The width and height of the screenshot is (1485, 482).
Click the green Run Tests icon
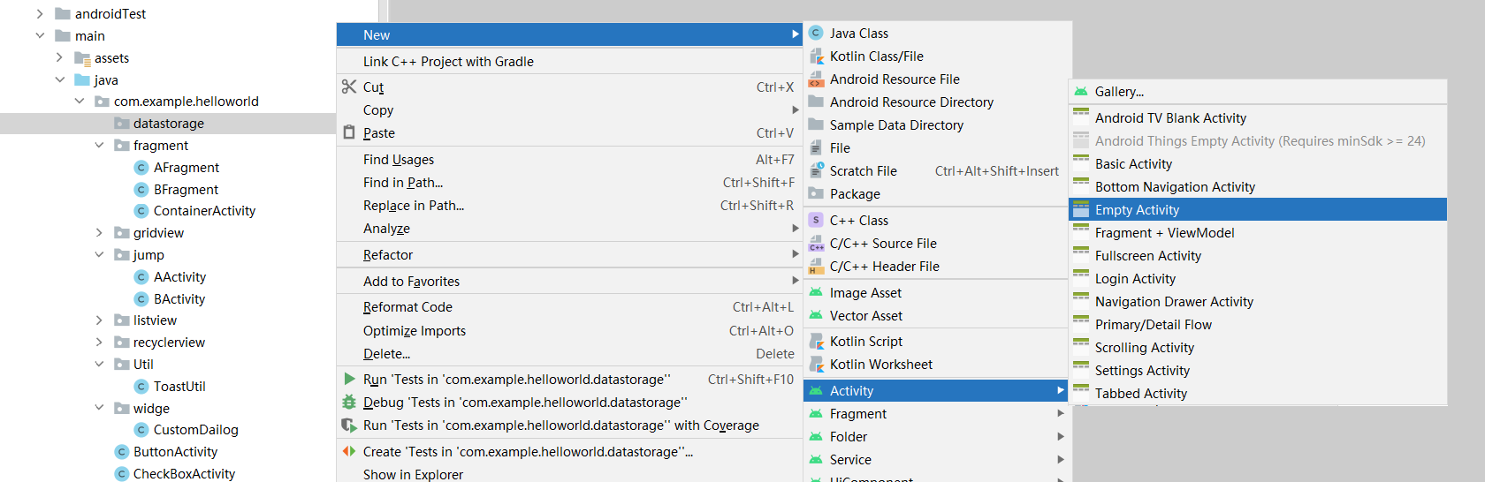click(349, 379)
